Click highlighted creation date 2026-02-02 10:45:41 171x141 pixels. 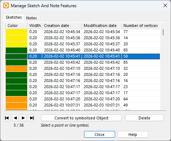point(62,56)
